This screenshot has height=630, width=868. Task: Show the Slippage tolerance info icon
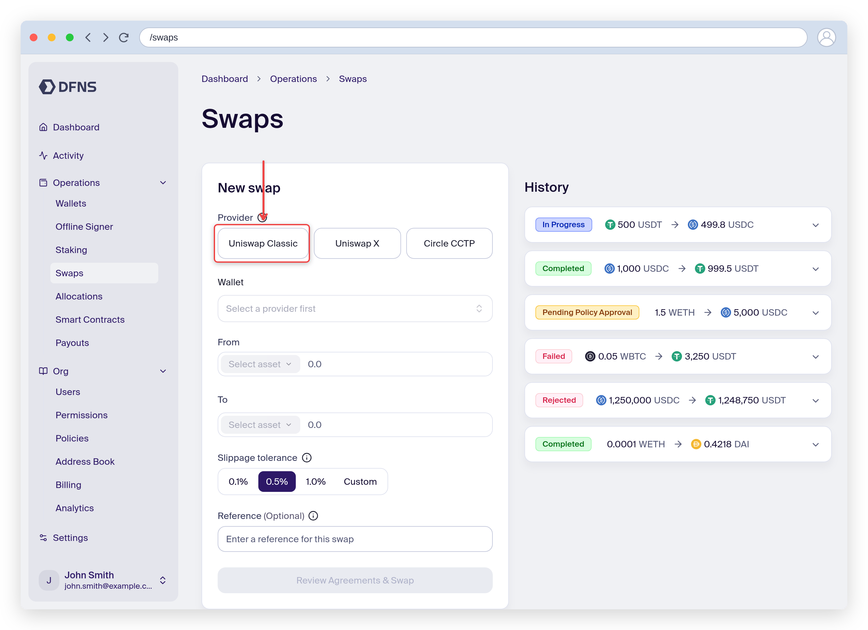pos(306,458)
